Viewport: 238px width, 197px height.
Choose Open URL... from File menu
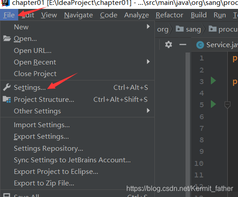(77, 51)
